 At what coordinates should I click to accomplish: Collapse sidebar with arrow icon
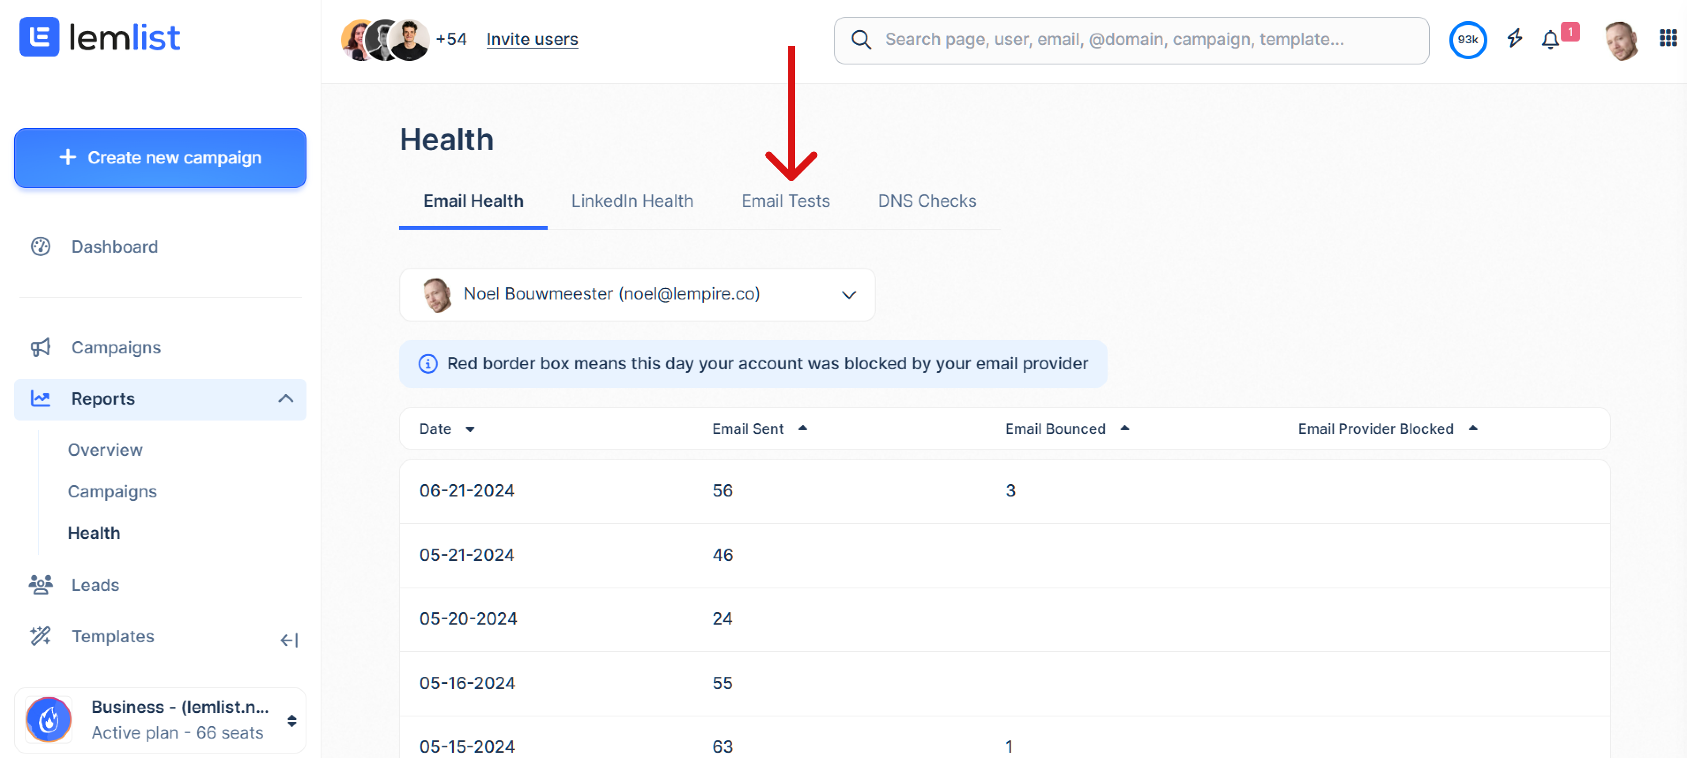coord(289,640)
